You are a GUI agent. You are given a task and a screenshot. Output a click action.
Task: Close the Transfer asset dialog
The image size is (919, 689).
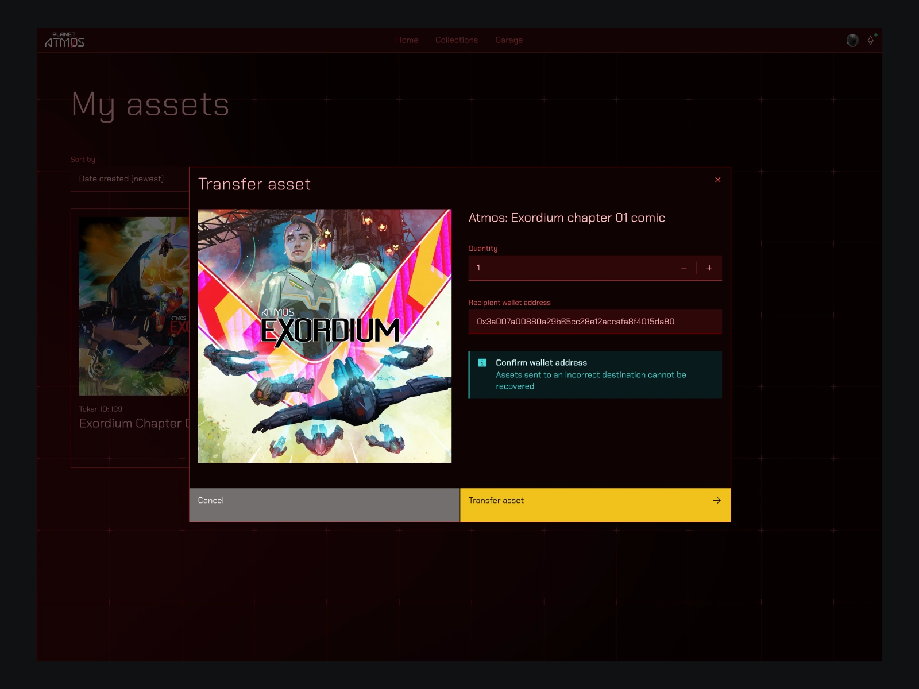click(717, 180)
